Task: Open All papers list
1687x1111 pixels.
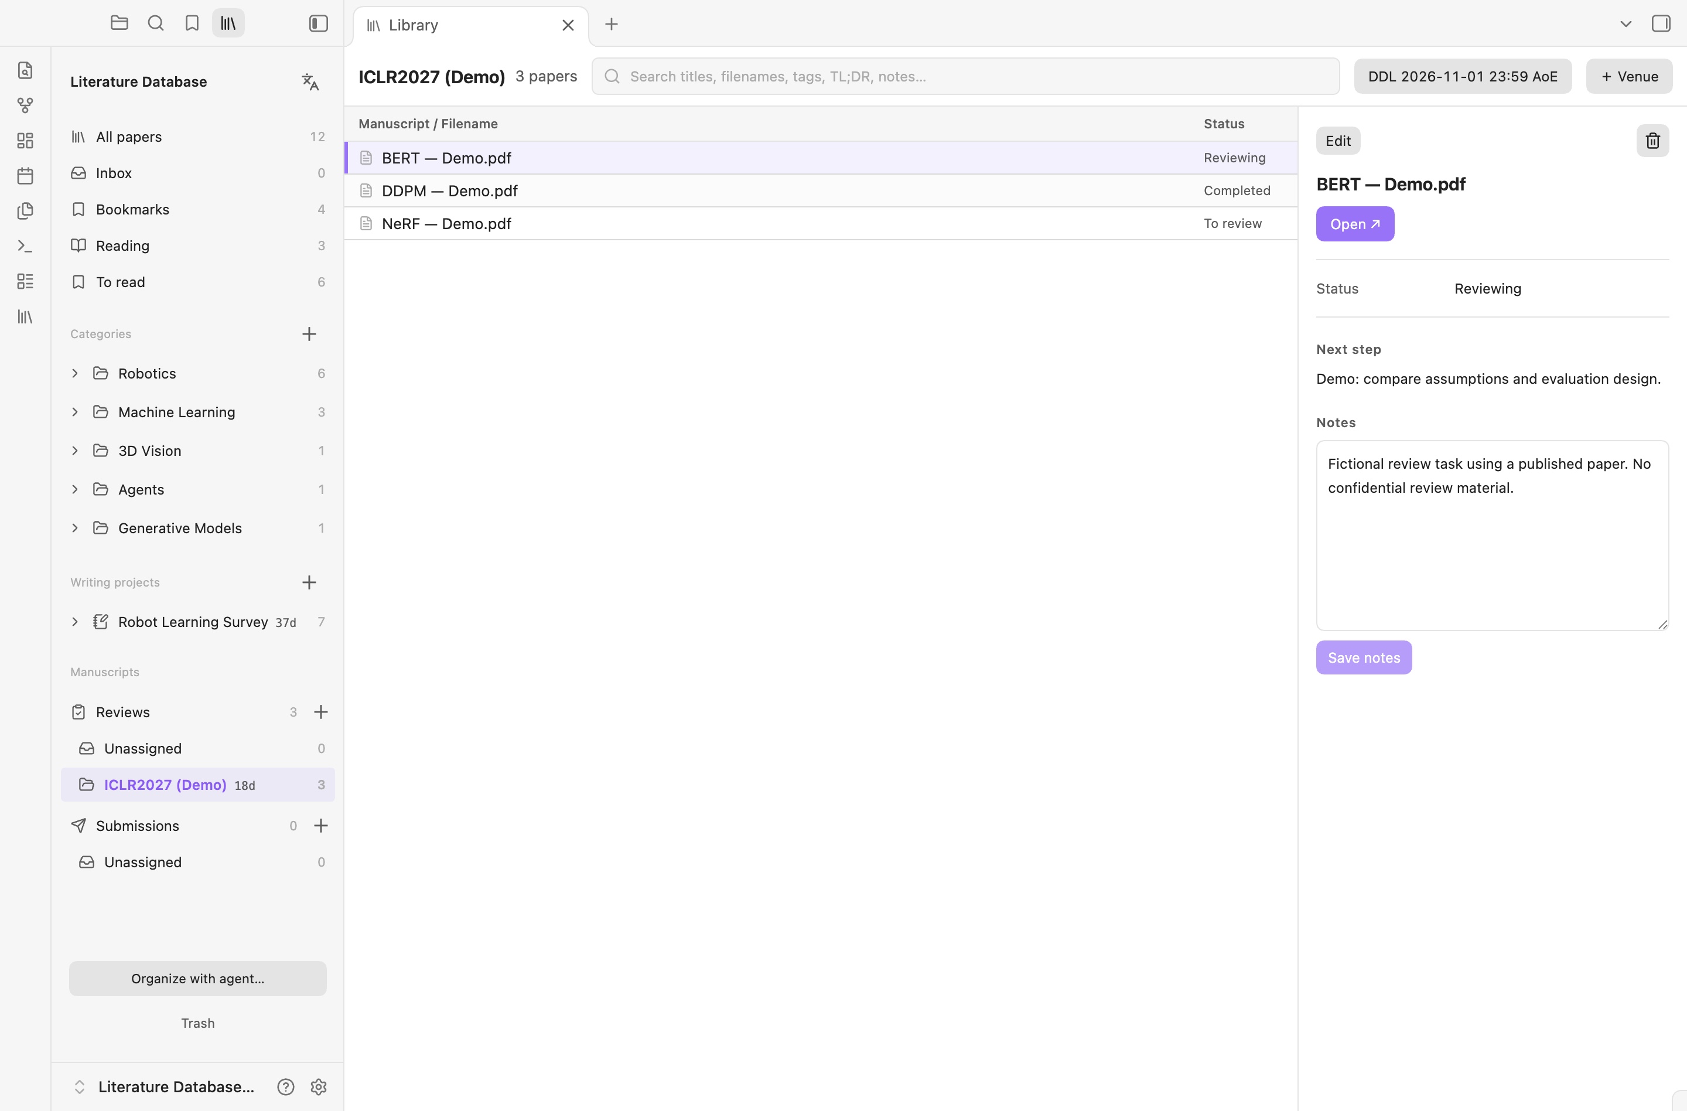Action: click(x=198, y=137)
